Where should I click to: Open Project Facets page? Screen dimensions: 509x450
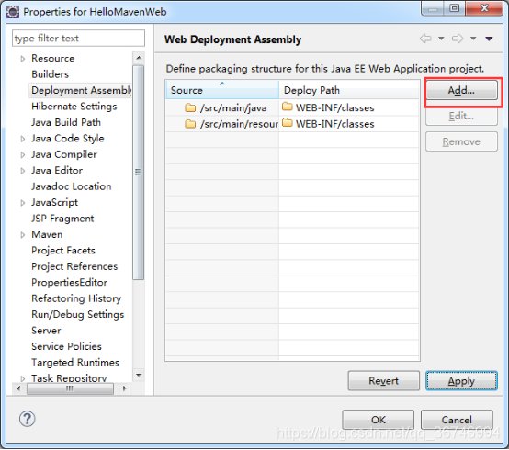pos(63,251)
